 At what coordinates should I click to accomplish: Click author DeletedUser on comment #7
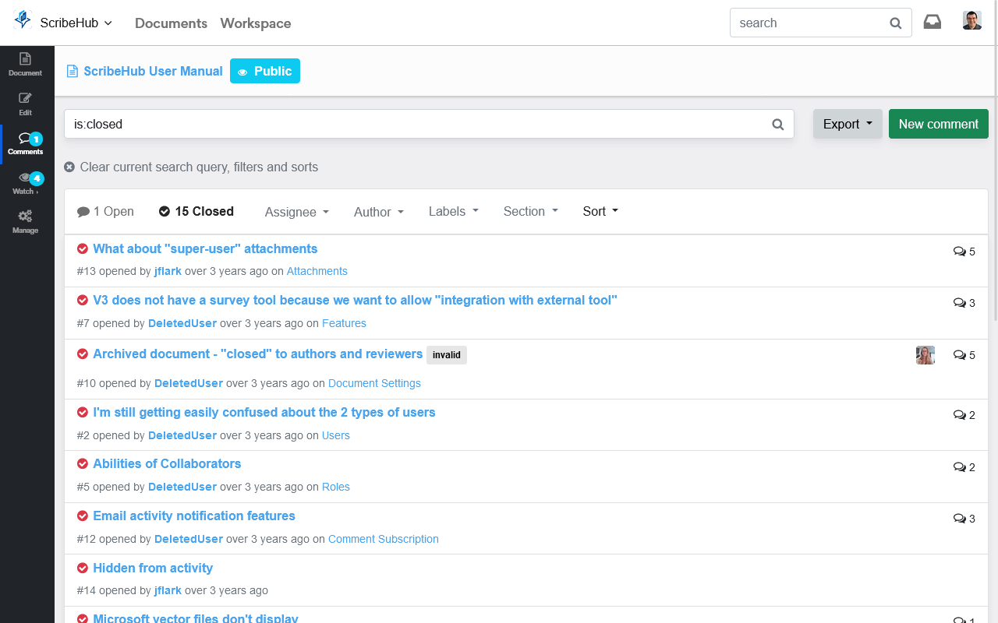click(x=182, y=323)
